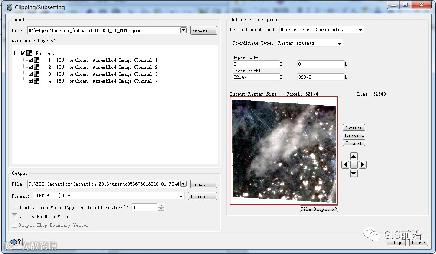Click the Close button at the bottom right
Image resolution: width=436 pixels, height=254 pixels.
point(418,242)
